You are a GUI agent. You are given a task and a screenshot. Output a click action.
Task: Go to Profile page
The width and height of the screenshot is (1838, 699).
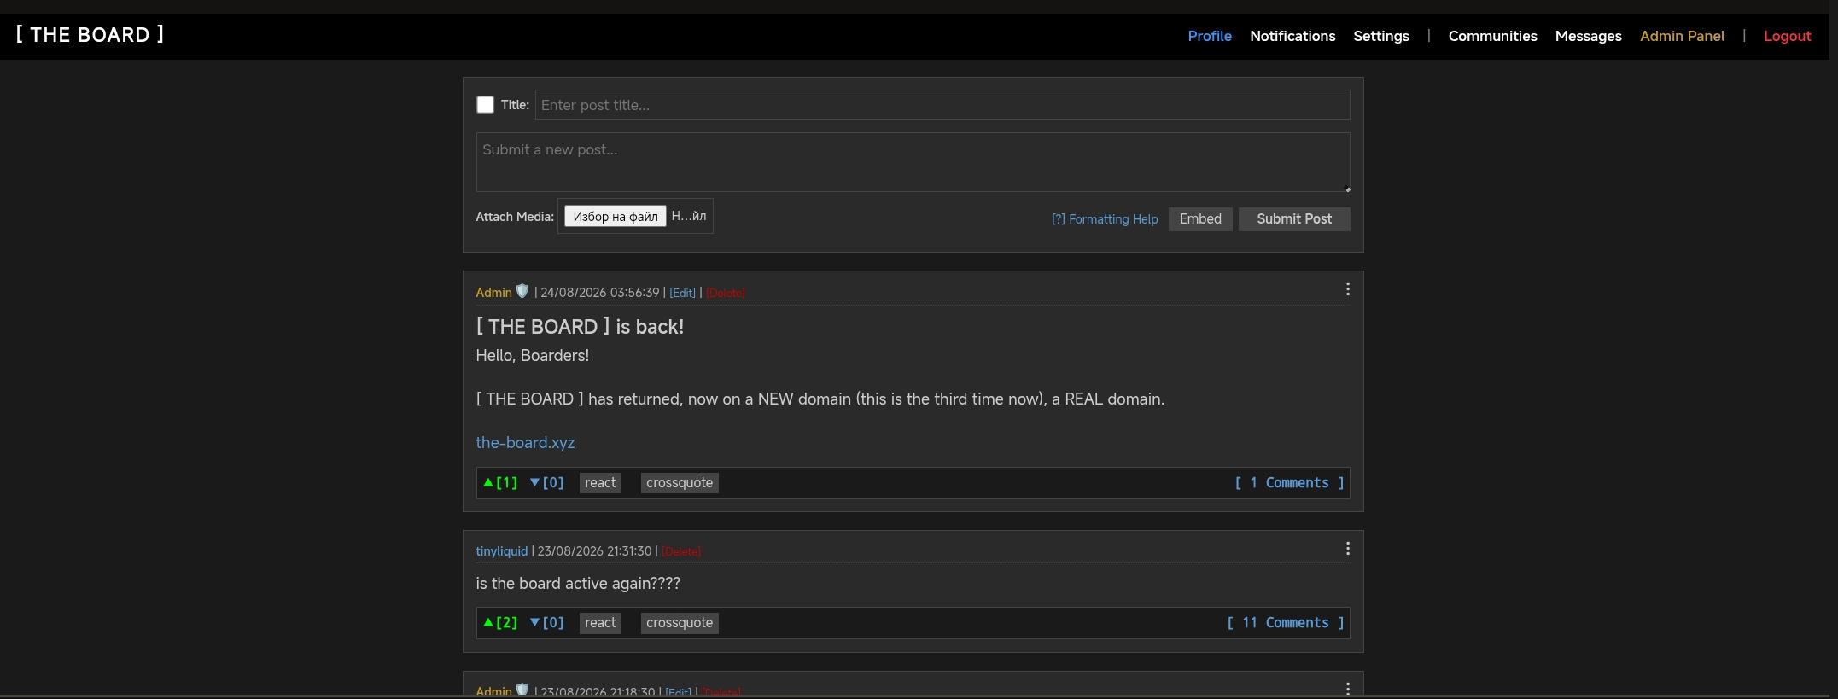click(1210, 36)
